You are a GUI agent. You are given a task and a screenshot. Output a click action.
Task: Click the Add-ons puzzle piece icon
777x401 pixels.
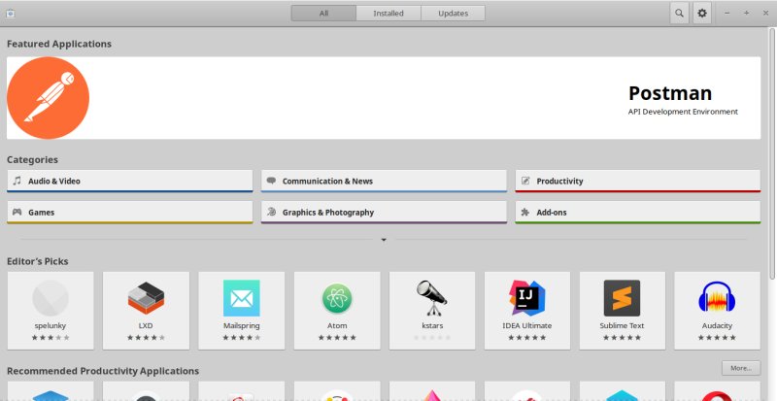pyautogui.click(x=525, y=212)
